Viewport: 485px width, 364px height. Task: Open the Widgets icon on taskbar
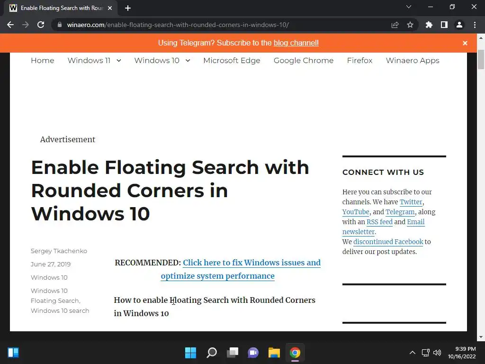(x=13, y=353)
